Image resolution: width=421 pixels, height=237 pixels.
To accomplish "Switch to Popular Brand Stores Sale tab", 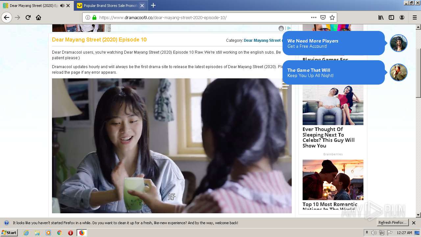I will pos(110,6).
